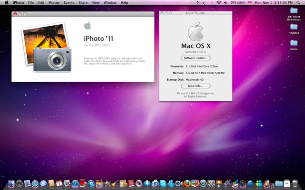This screenshot has height=190, width=305.
Task: Open MSN Messenger buddies dock icon
Action: (259, 183)
